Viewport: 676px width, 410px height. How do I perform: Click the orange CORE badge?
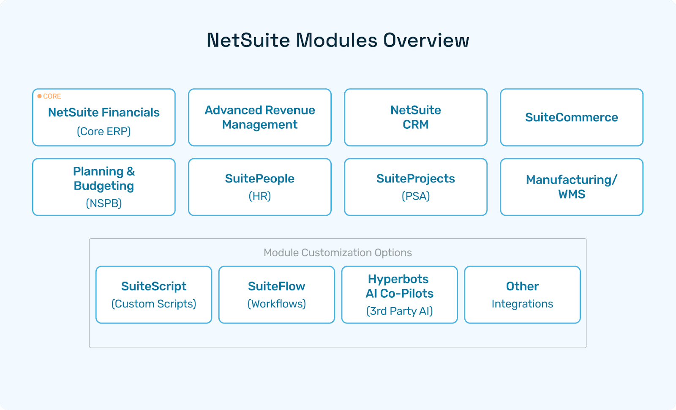coord(49,96)
